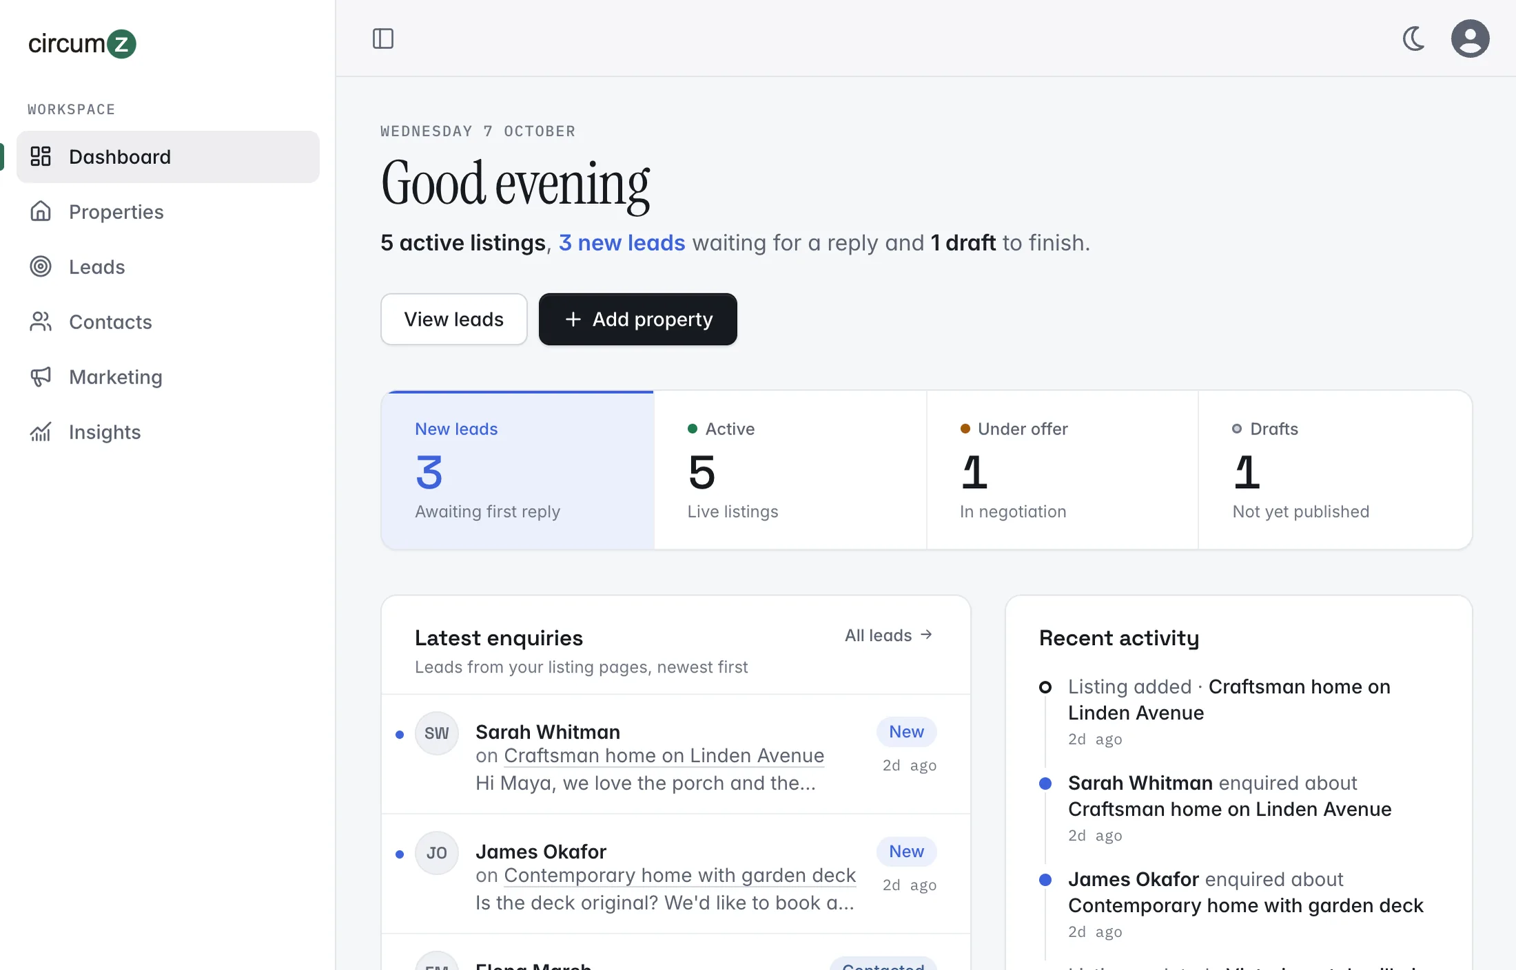Open the All leads link
1516x970 pixels.
(x=889, y=635)
